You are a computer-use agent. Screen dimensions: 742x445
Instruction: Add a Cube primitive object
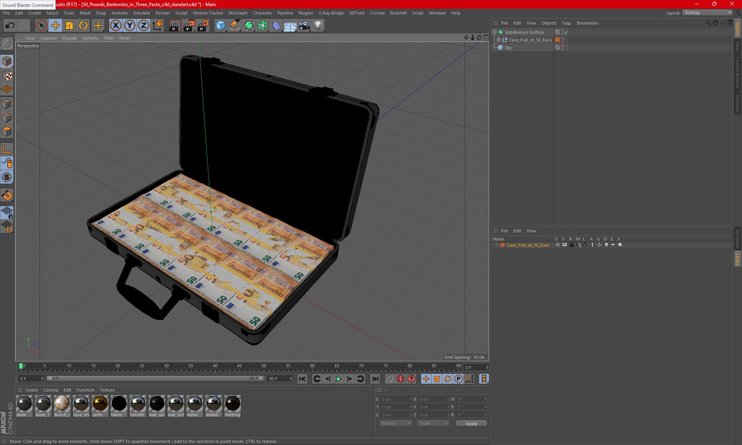pos(221,26)
